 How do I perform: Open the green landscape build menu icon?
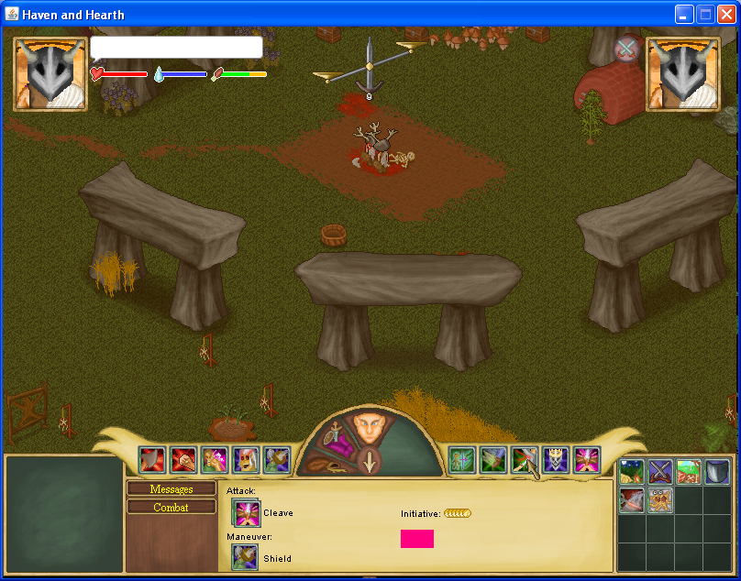point(689,472)
